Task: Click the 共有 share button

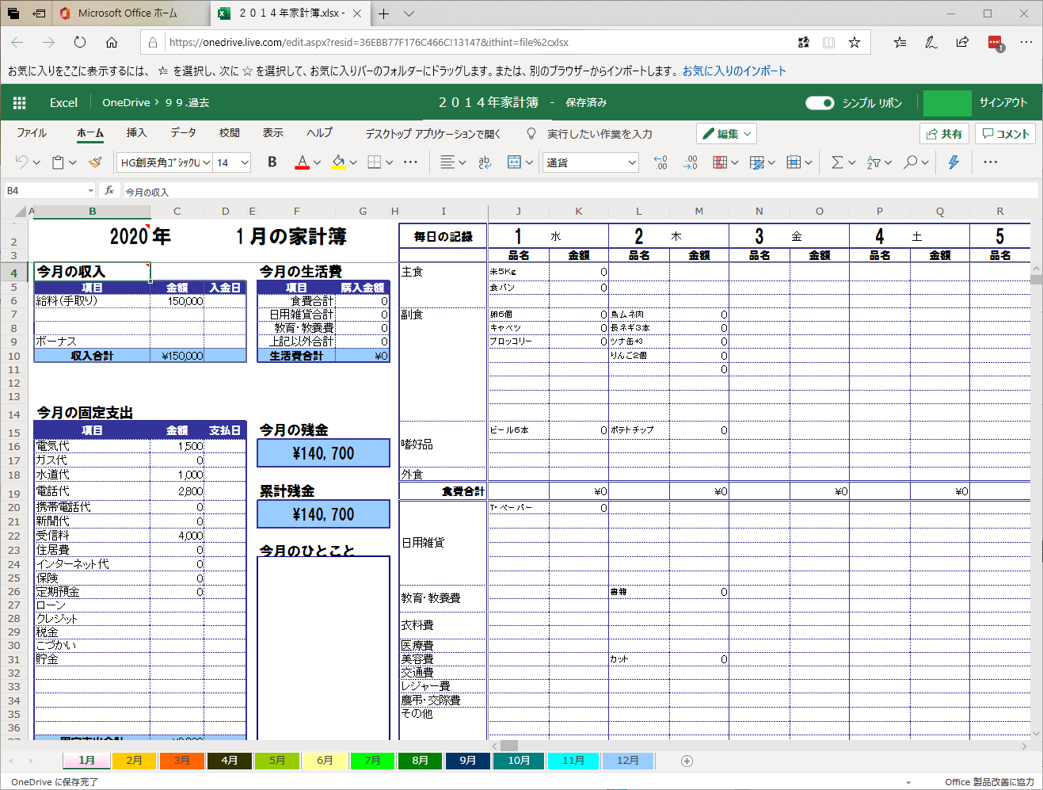Action: (945, 134)
